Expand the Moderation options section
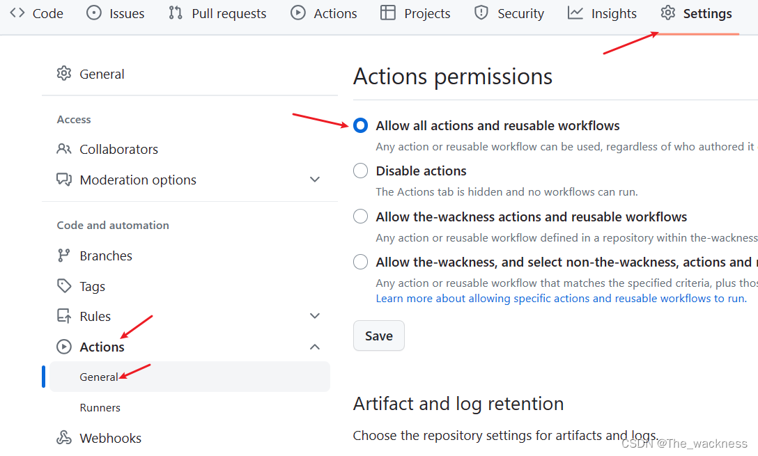The width and height of the screenshot is (758, 456). tap(315, 179)
